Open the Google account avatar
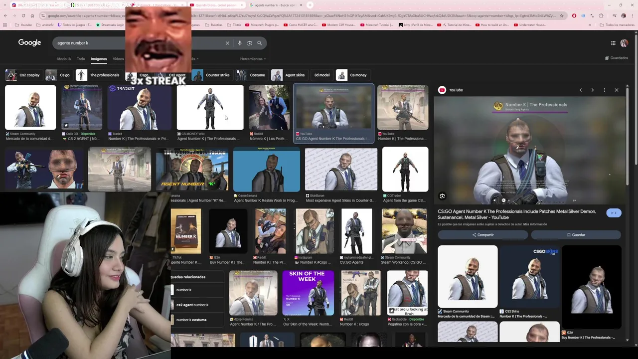Screen dimensions: 638x359 [624, 43]
